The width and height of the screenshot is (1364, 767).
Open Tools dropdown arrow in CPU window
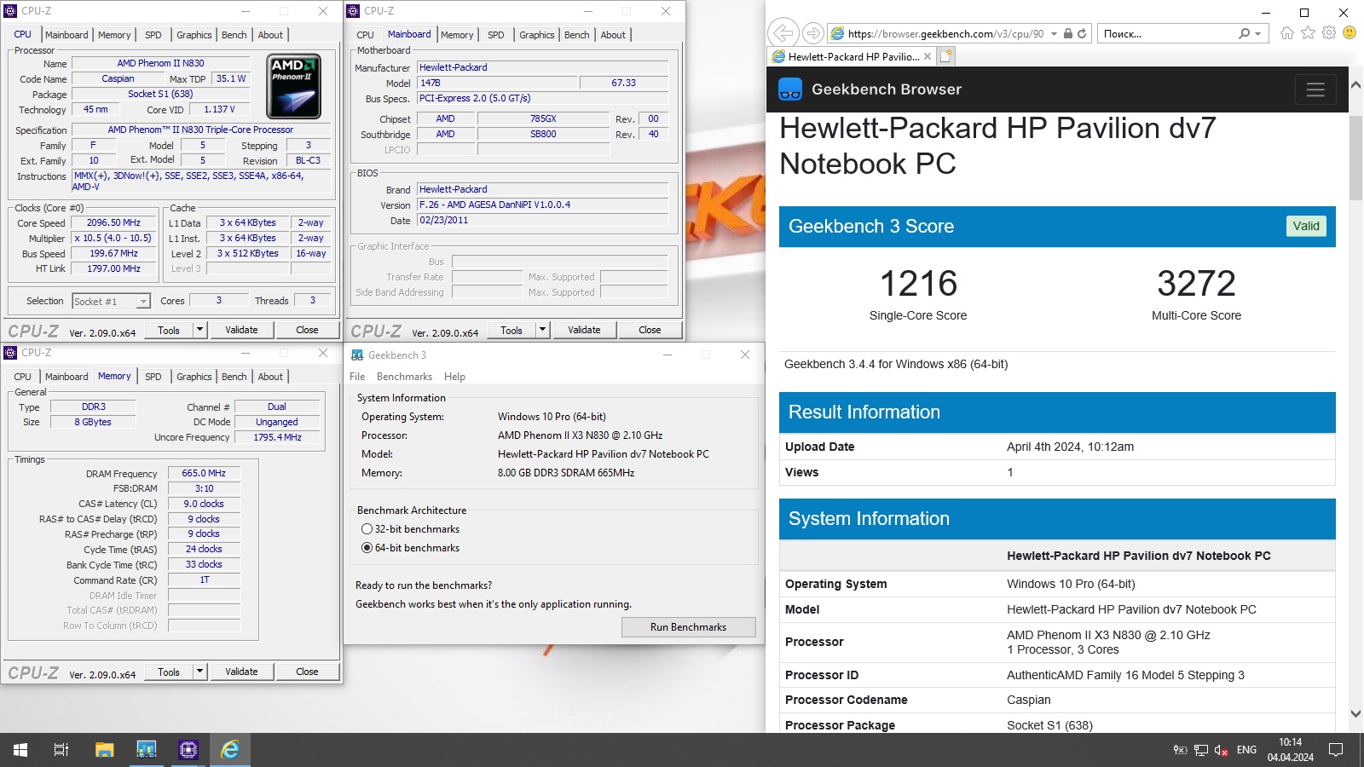pos(199,330)
